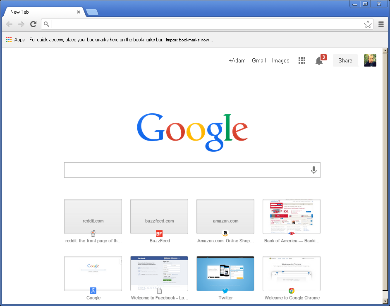390x306 pixels.
Task: Click the back navigation arrow
Action: coord(9,24)
